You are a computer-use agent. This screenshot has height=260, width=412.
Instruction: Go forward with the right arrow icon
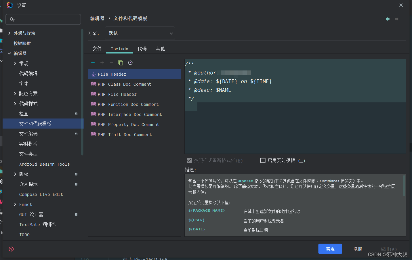(x=396, y=19)
